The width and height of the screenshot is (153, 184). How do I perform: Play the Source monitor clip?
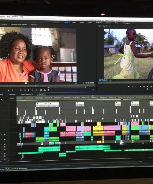29,90
